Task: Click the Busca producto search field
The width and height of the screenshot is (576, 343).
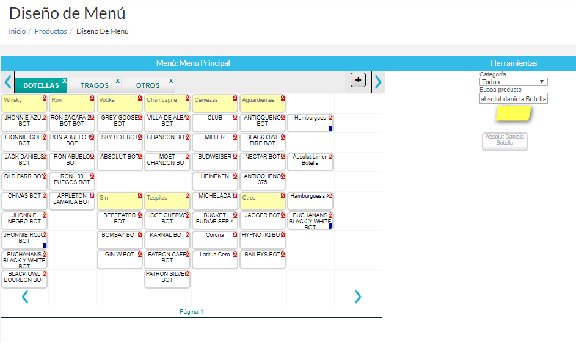Action: coord(513,98)
